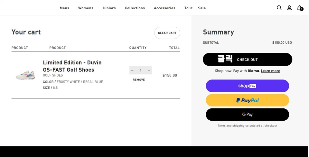Click the Frosty White / Regal Blue color text

(x=80, y=82)
